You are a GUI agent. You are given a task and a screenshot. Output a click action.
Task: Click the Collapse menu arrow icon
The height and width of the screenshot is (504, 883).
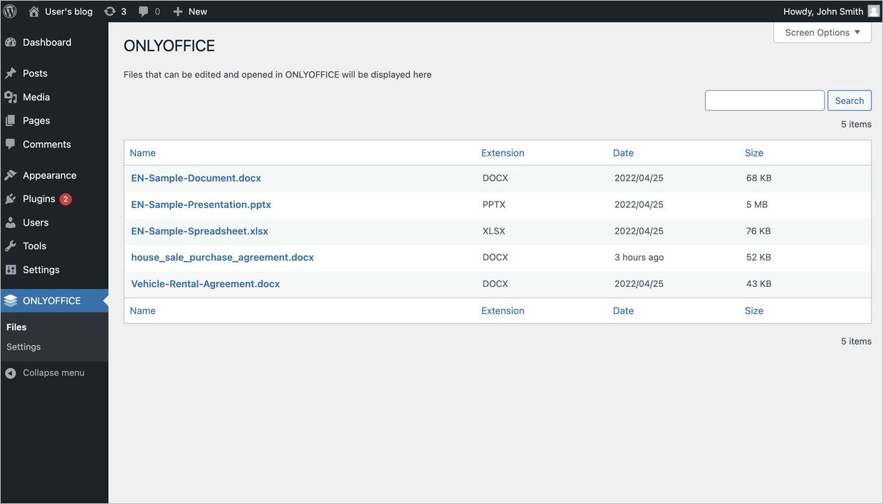(11, 373)
